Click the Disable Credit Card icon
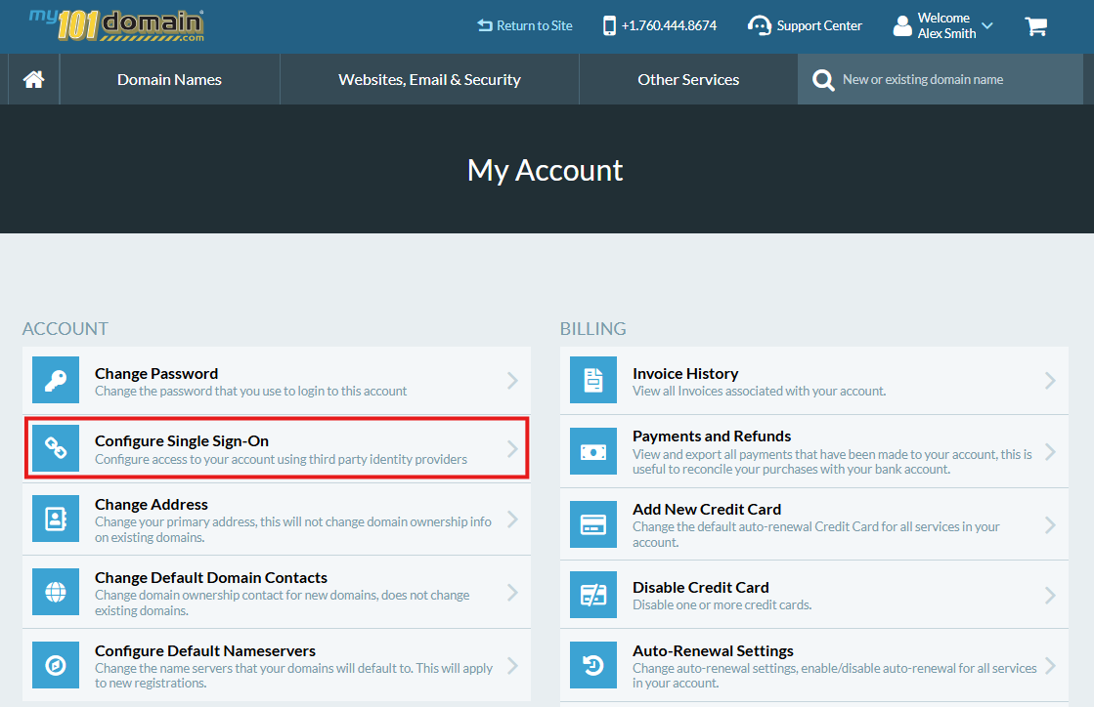This screenshot has width=1094, height=707. [592, 594]
